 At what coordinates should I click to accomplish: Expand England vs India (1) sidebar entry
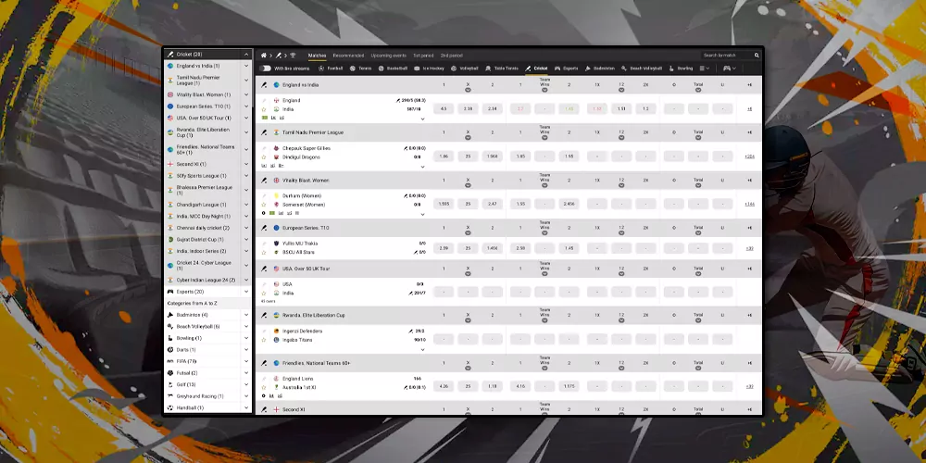(x=246, y=66)
